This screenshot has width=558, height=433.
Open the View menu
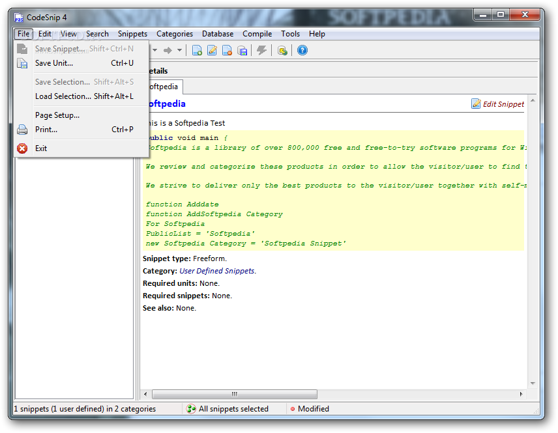point(68,34)
